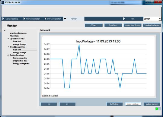Click the Speichern button
This screenshot has height=117, width=163.
(113, 25)
